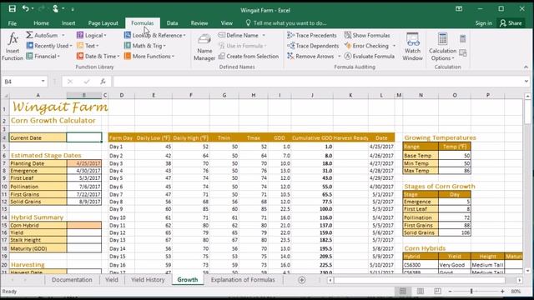
Task: Expand the formula bar
Action: [526, 81]
